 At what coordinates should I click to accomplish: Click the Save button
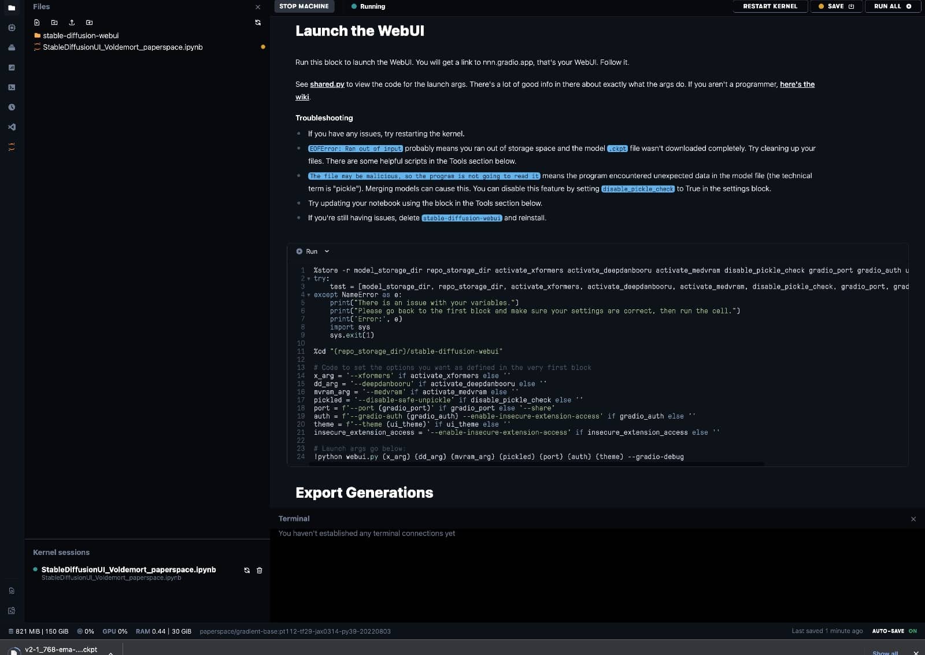pos(836,6)
